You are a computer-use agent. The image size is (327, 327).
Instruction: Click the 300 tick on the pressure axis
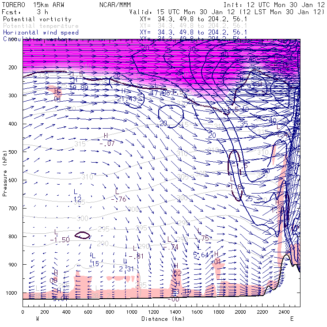point(12,95)
